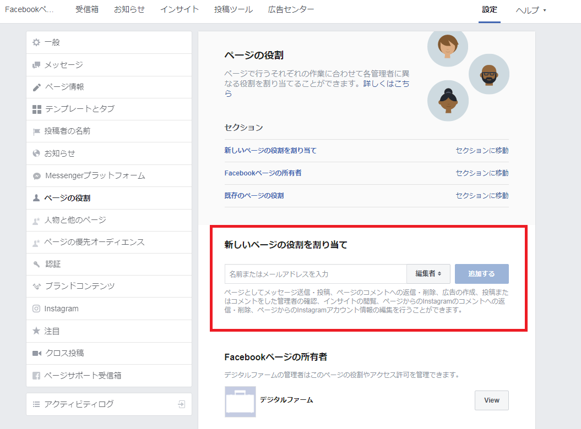Select メッセージ in the settings sidebar
This screenshot has height=429, width=581.
(x=109, y=65)
